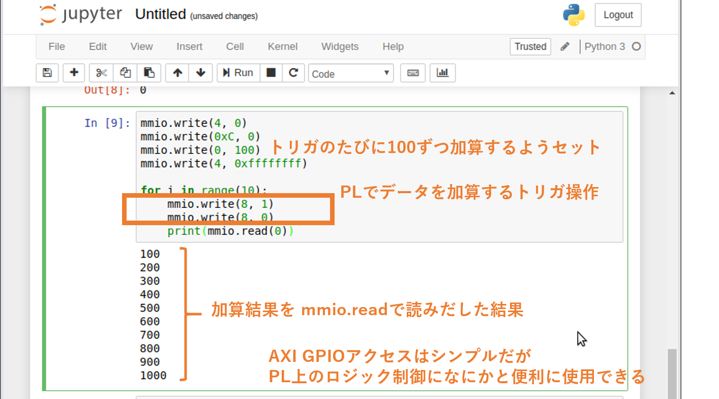Rename the notebook by clicking Untitled
The width and height of the screenshot is (719, 399).
click(160, 14)
